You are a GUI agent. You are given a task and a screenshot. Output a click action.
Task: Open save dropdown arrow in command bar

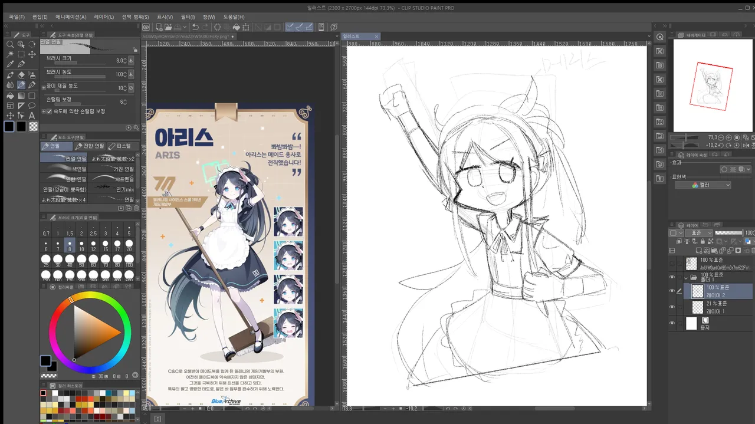click(x=185, y=27)
